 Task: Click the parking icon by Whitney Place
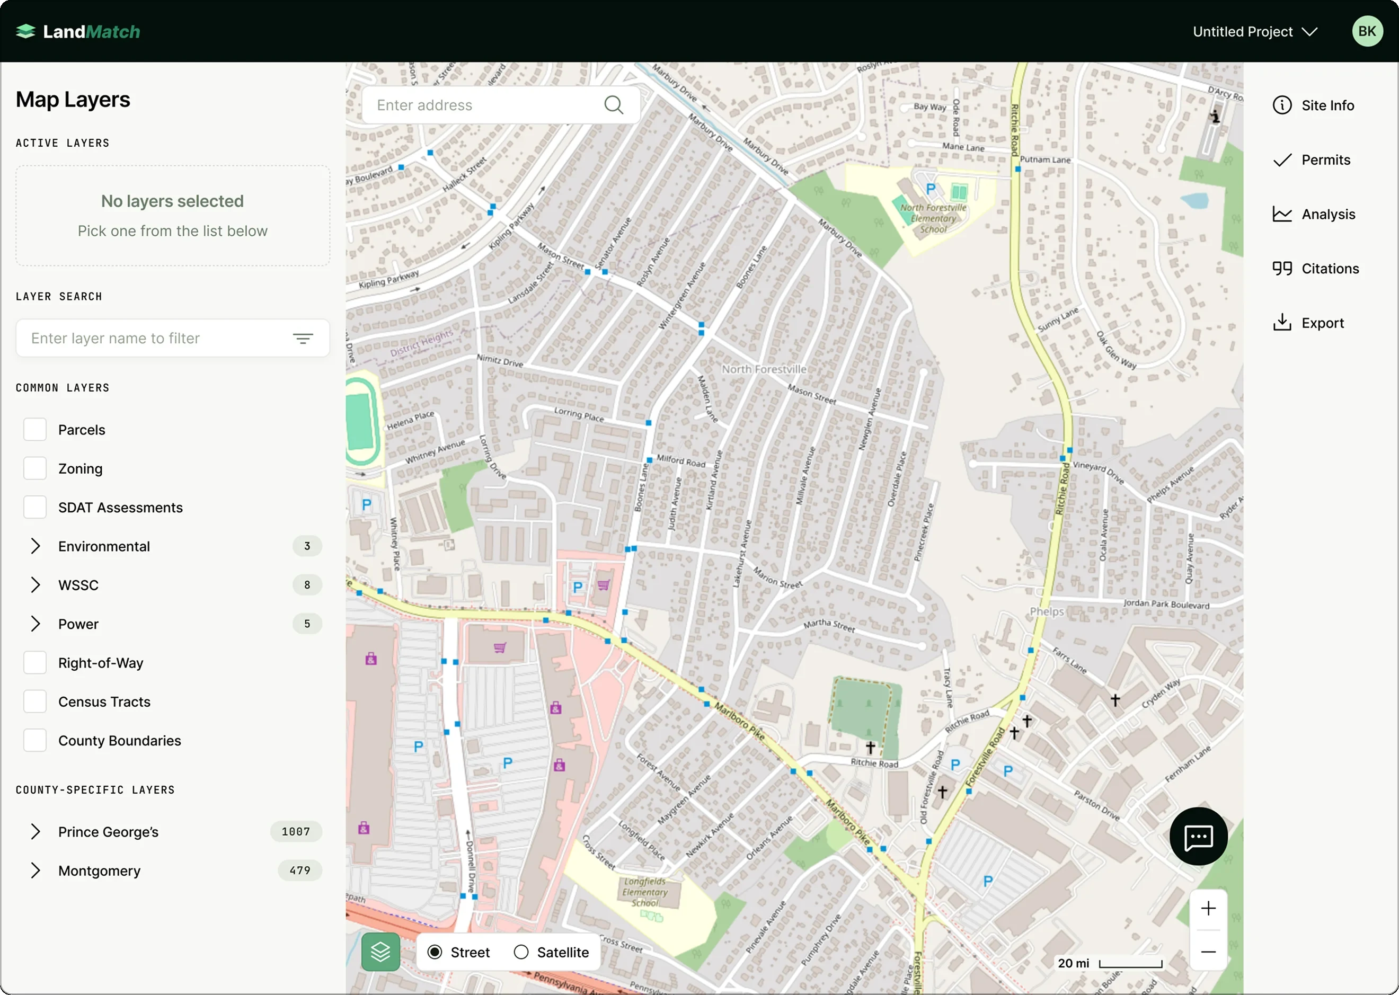pos(367,505)
